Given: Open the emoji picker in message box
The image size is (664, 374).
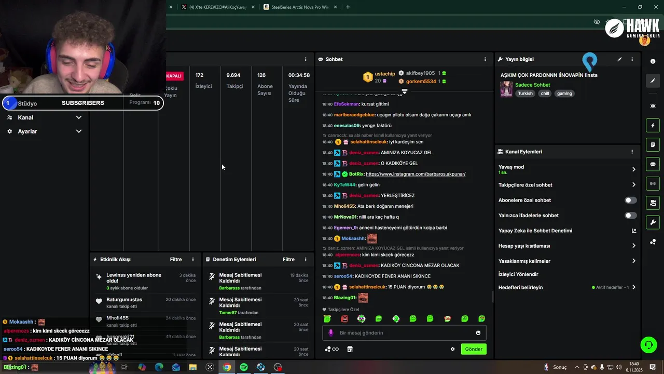Looking at the screenshot, I should 478,333.
